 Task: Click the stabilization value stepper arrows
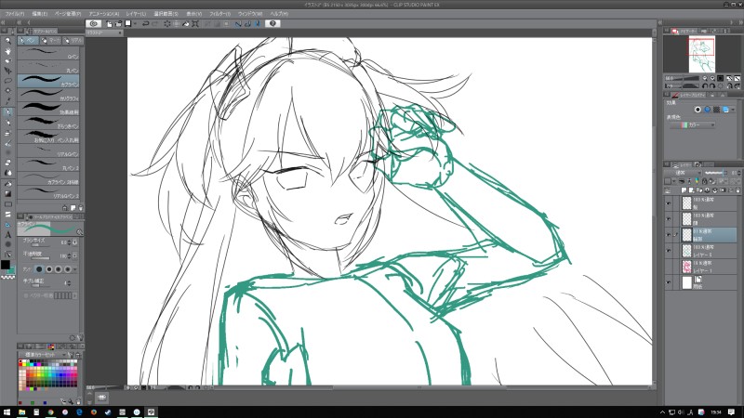[x=69, y=283]
